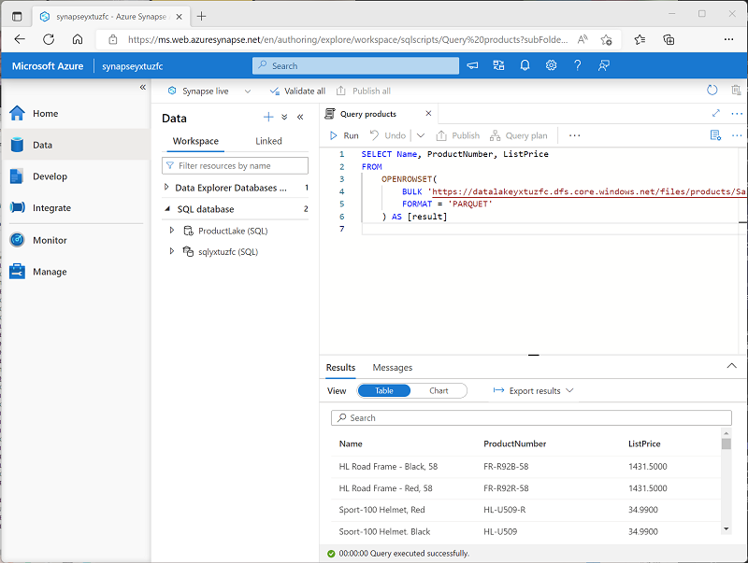The image size is (748, 563).
Task: Open Azure portal settings gear
Action: click(x=552, y=66)
